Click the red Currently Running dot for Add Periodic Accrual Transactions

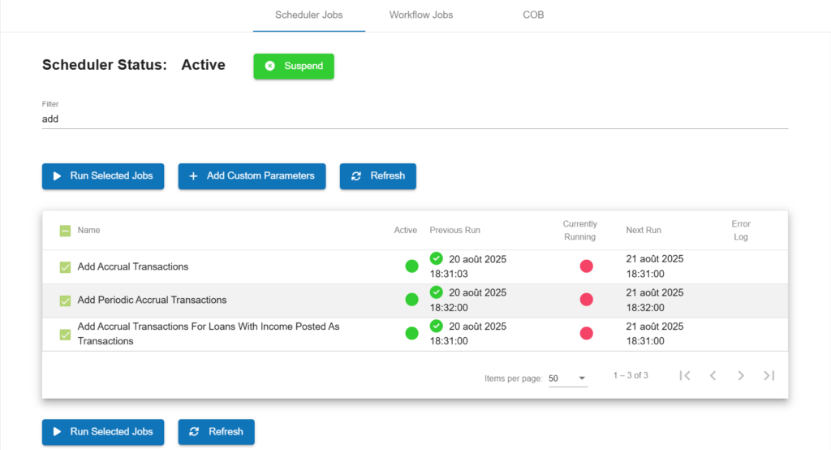click(586, 300)
